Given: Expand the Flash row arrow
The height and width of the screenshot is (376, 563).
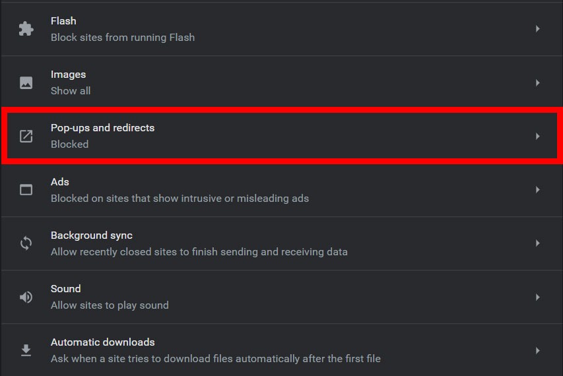Looking at the screenshot, I should (538, 29).
